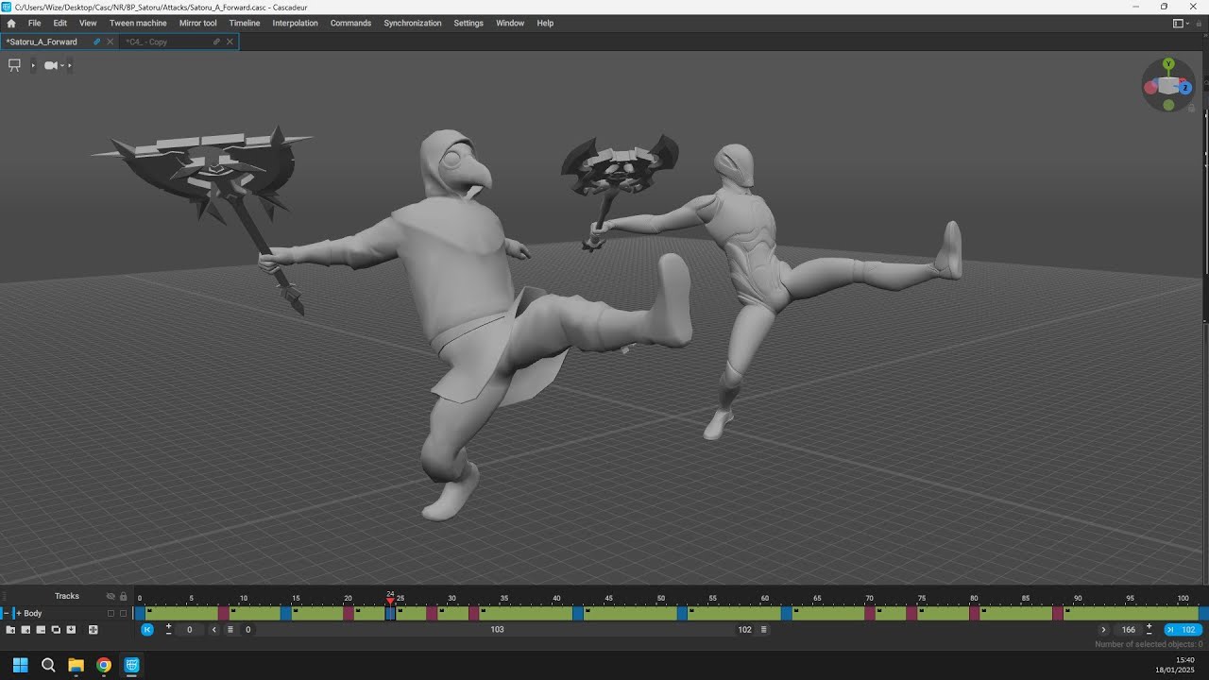Click the next frame arrow button
This screenshot has width=1209, height=680.
pyautogui.click(x=1103, y=630)
